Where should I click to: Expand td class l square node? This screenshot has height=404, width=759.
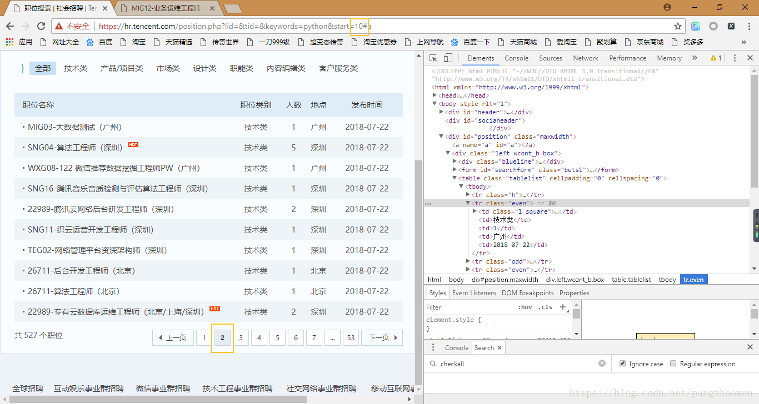[475, 211]
